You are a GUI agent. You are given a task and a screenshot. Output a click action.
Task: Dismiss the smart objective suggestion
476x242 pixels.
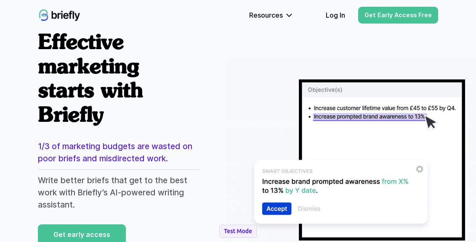coord(309,209)
